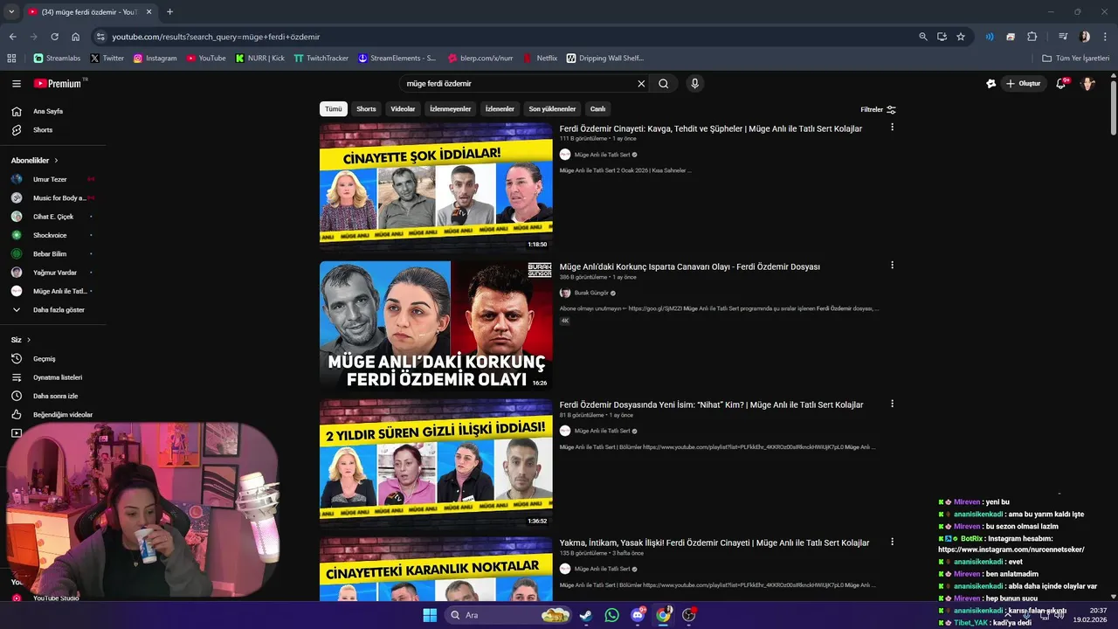The image size is (1118, 629).
Task: Click the Chrome address bar URL
Action: [x=216, y=37]
